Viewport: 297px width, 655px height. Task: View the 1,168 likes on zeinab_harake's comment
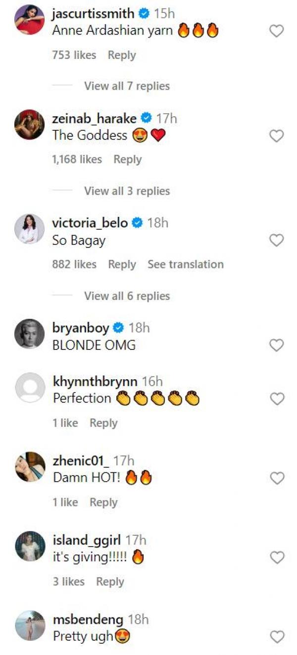pyautogui.click(x=77, y=159)
